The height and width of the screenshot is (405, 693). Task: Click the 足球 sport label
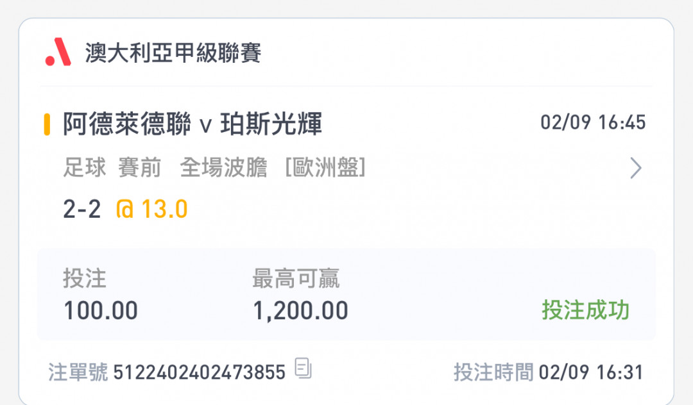(85, 168)
